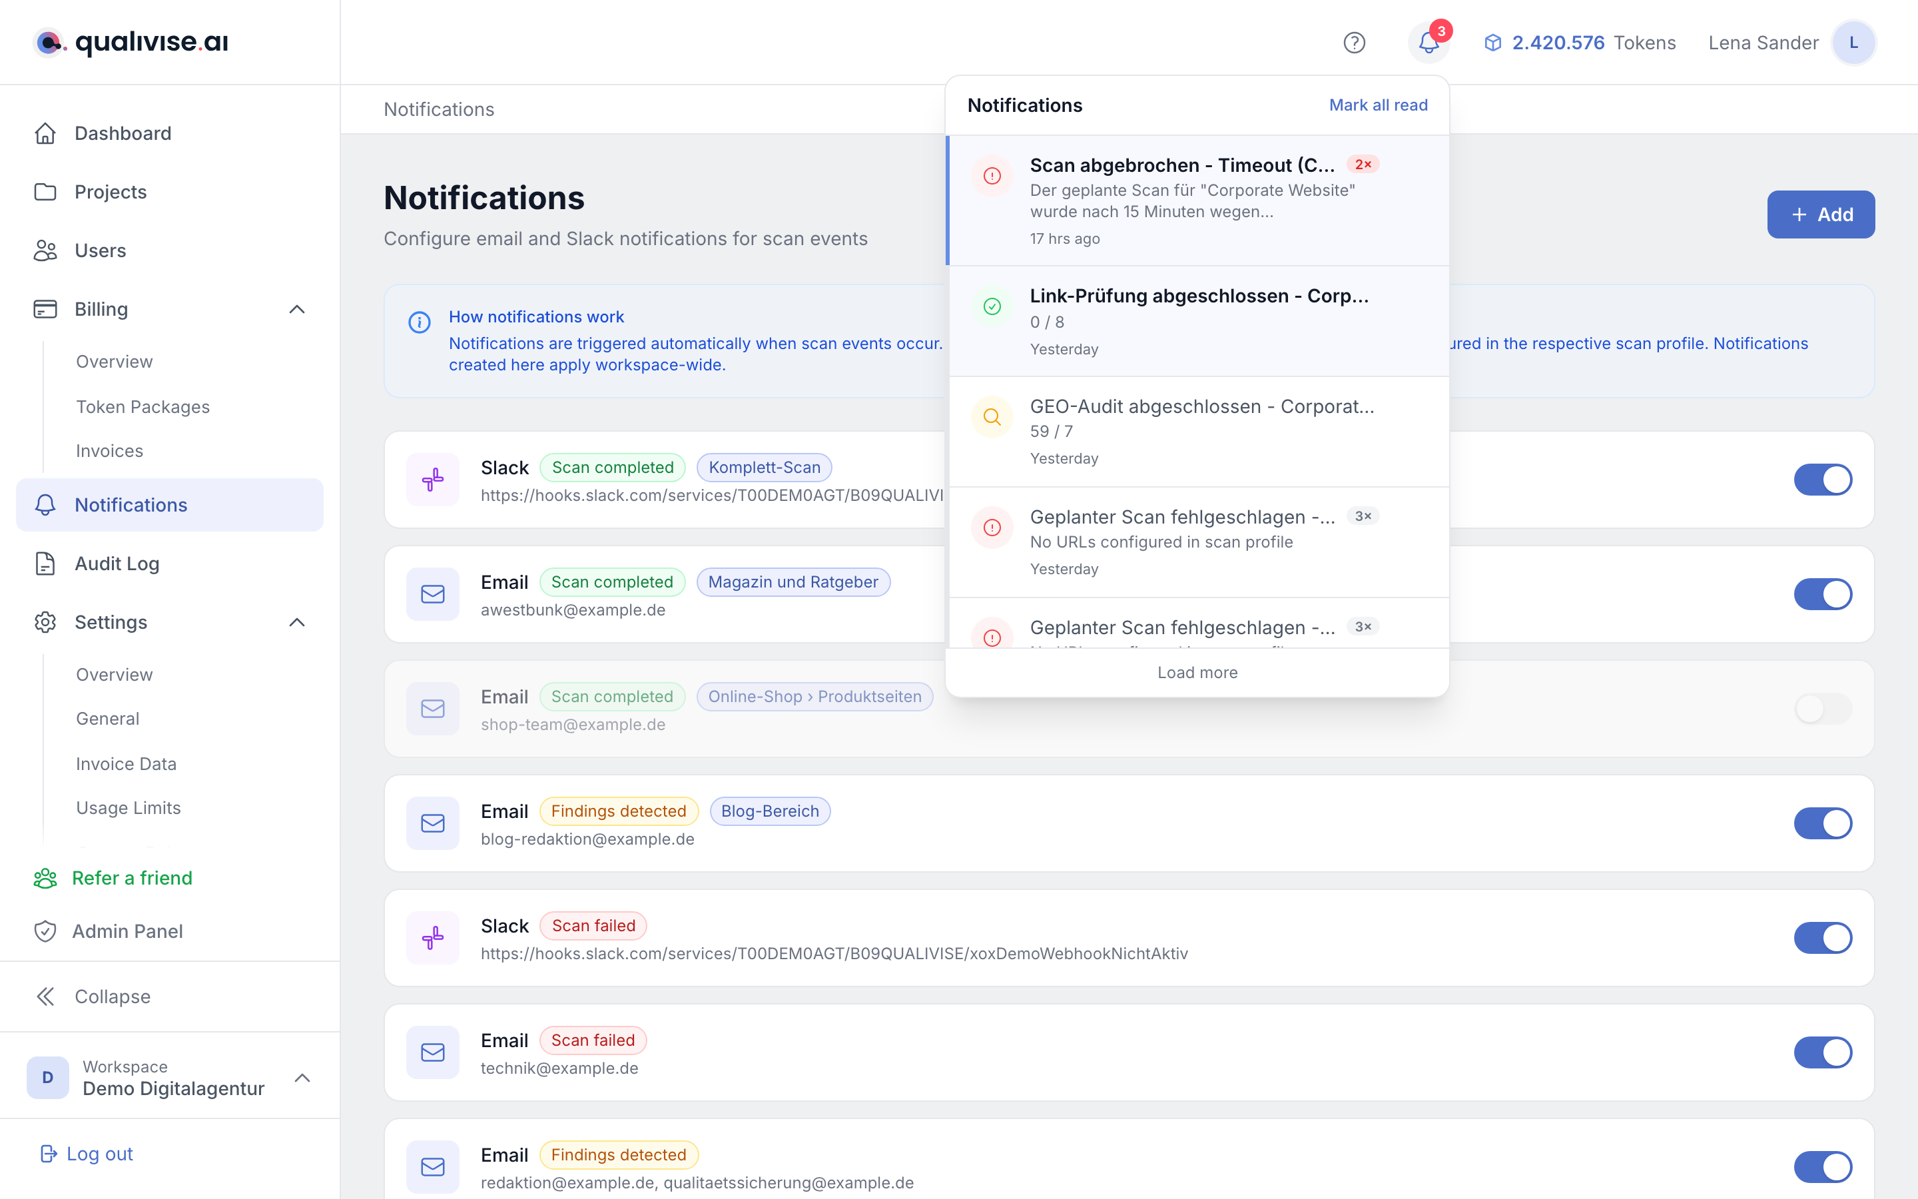
Task: Click Load more notifications
Action: 1197,673
